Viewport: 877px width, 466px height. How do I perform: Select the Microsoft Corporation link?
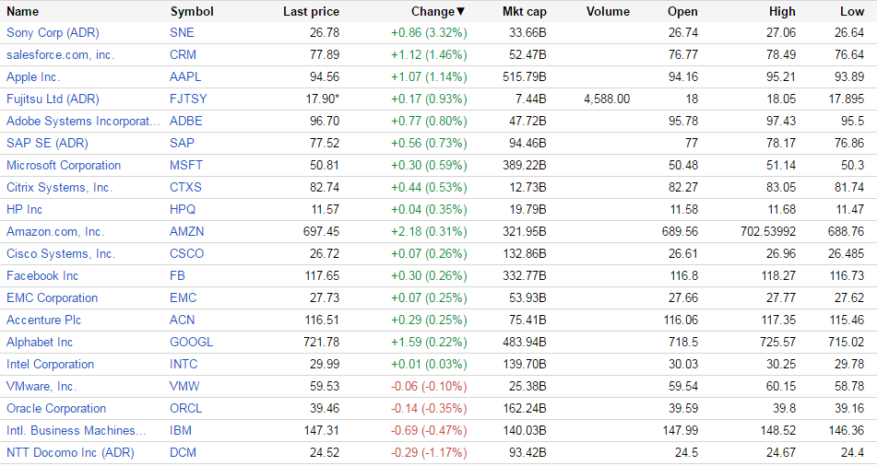pyautogui.click(x=64, y=166)
